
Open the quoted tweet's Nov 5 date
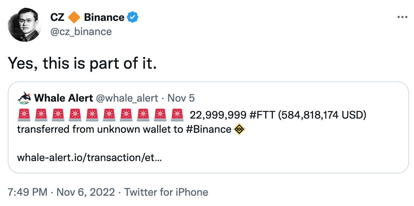coord(181,98)
